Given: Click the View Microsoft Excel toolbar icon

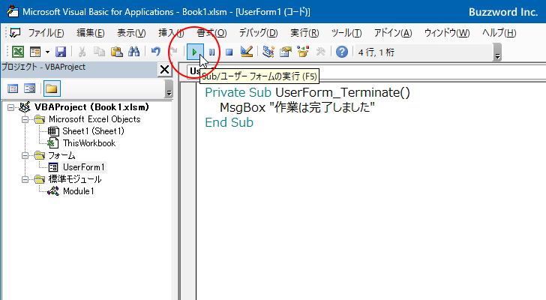Looking at the screenshot, I should [x=18, y=52].
